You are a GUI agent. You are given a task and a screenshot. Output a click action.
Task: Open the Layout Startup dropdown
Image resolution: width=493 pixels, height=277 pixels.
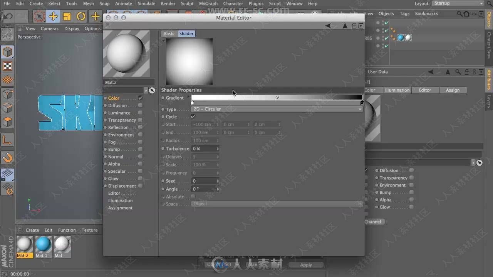pyautogui.click(x=458, y=3)
